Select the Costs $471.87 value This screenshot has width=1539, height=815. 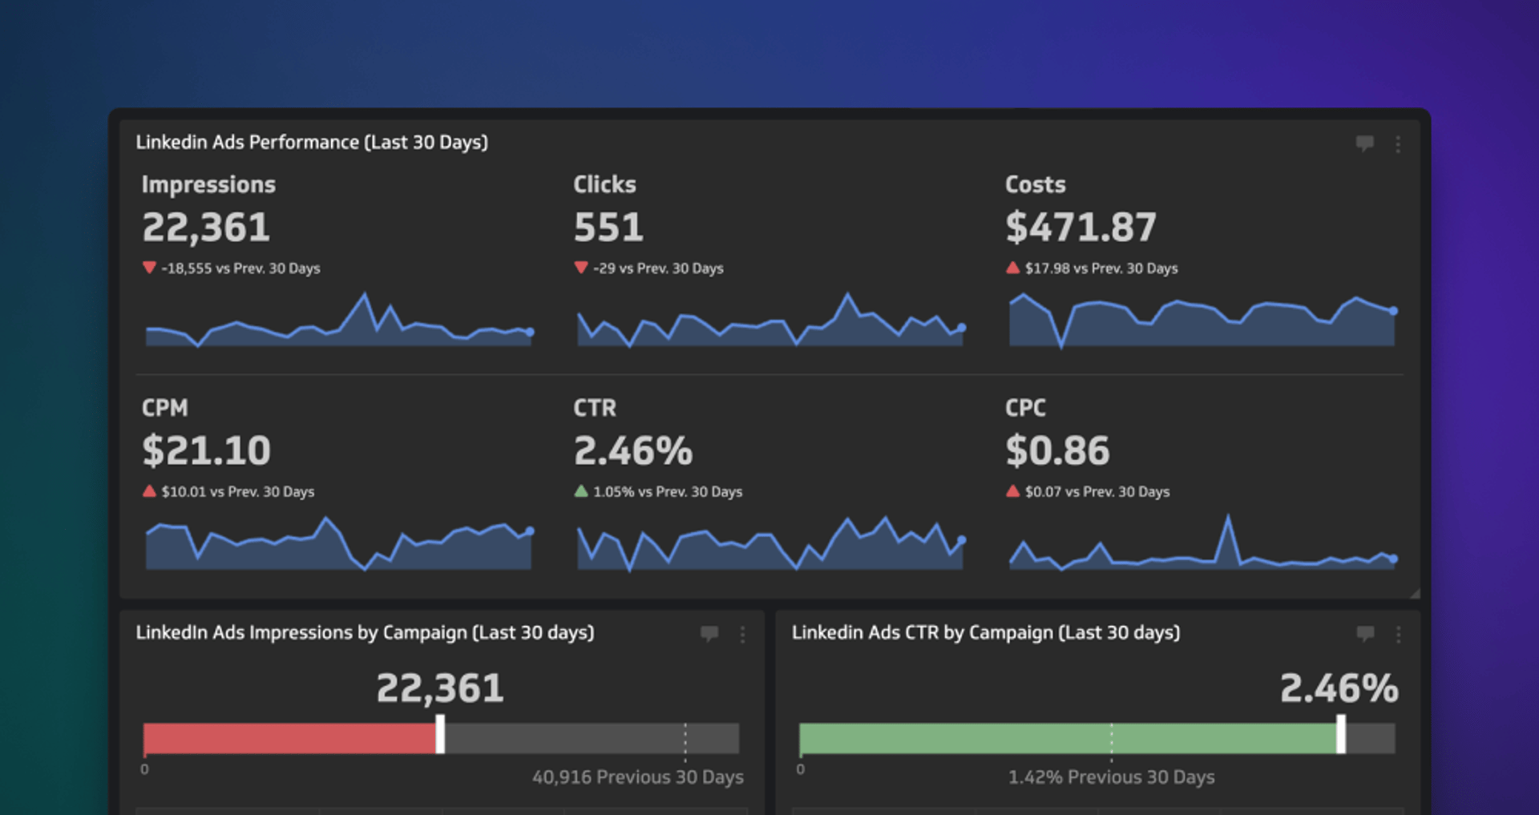(1081, 228)
